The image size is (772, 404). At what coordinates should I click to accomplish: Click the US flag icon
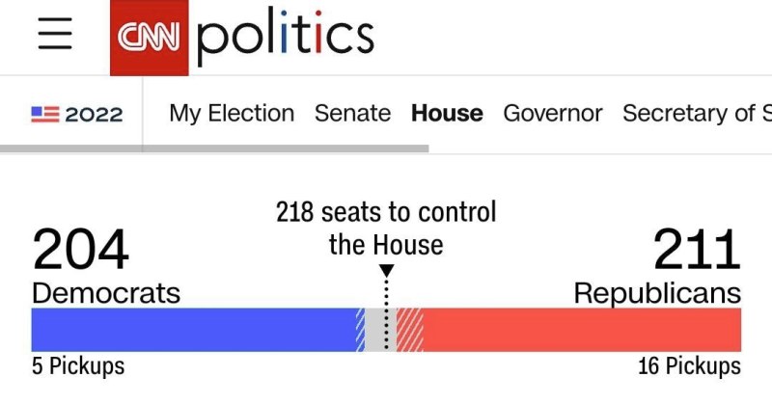point(45,114)
